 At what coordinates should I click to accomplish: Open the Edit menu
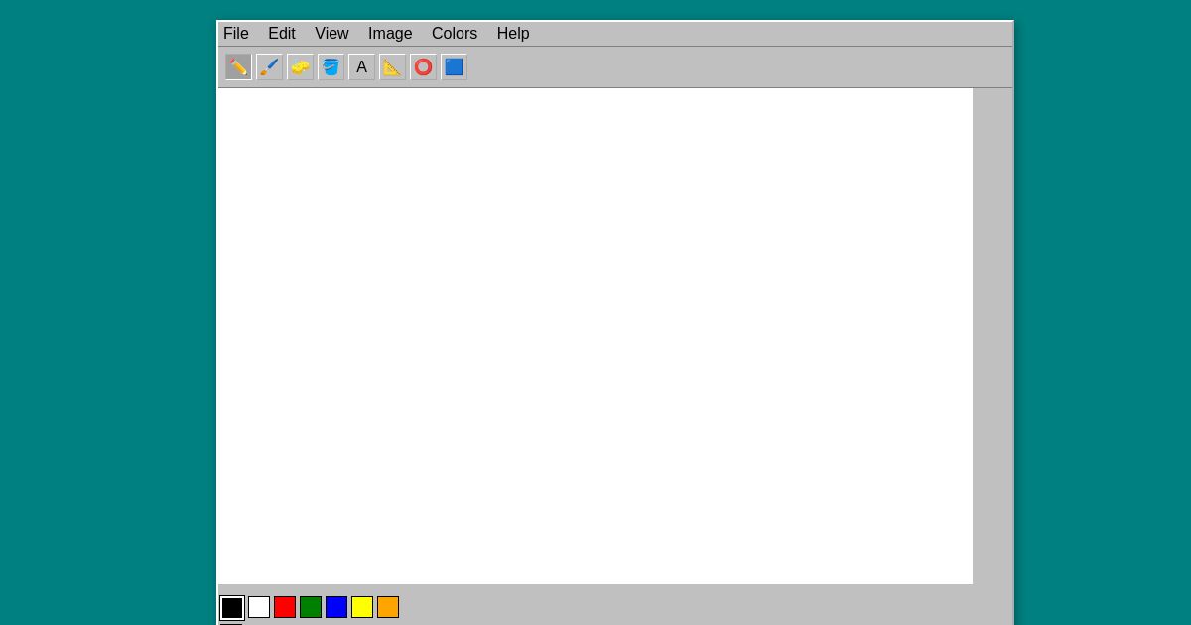[x=282, y=33]
